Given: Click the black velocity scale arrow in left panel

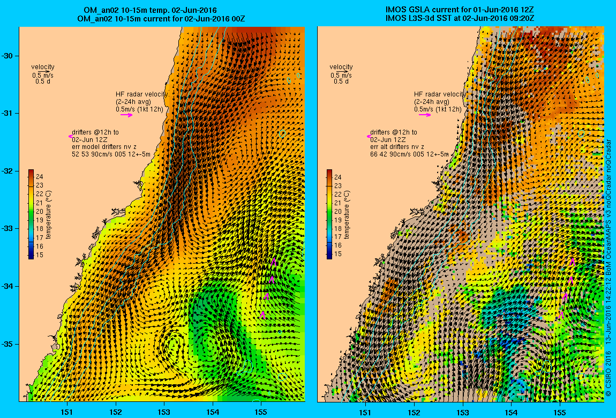Looking at the screenshot, I should pos(44,72).
